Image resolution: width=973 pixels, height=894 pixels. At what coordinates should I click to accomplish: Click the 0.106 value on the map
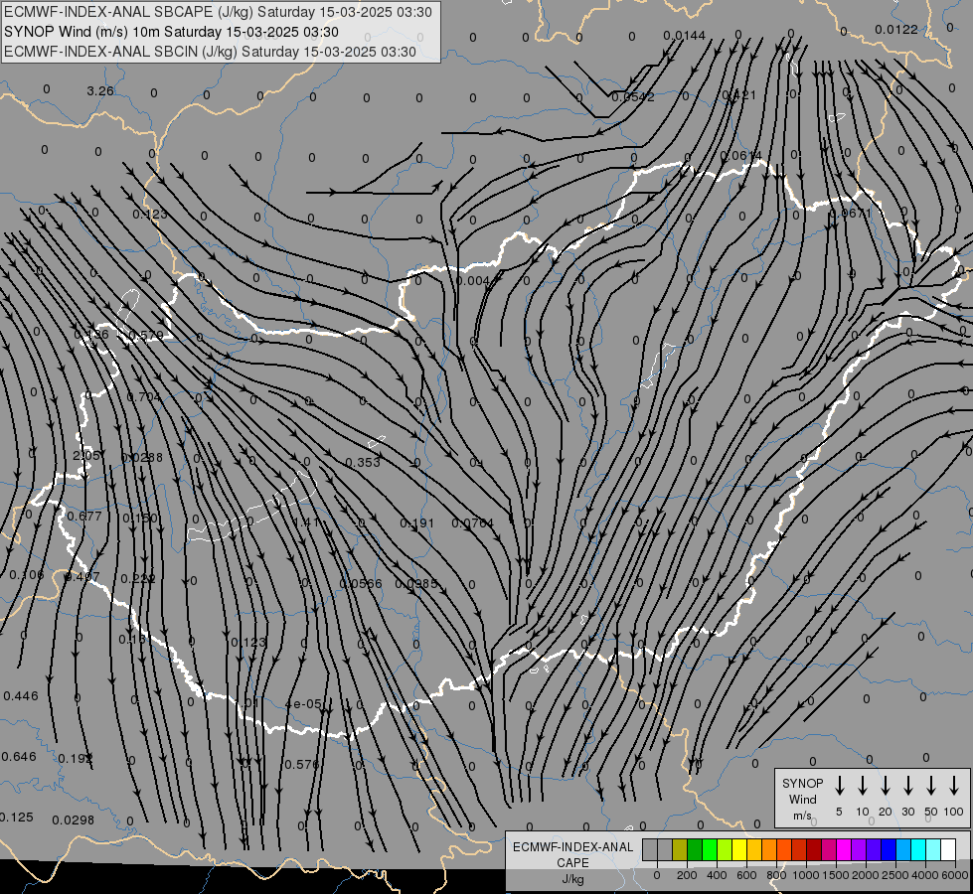27,574
